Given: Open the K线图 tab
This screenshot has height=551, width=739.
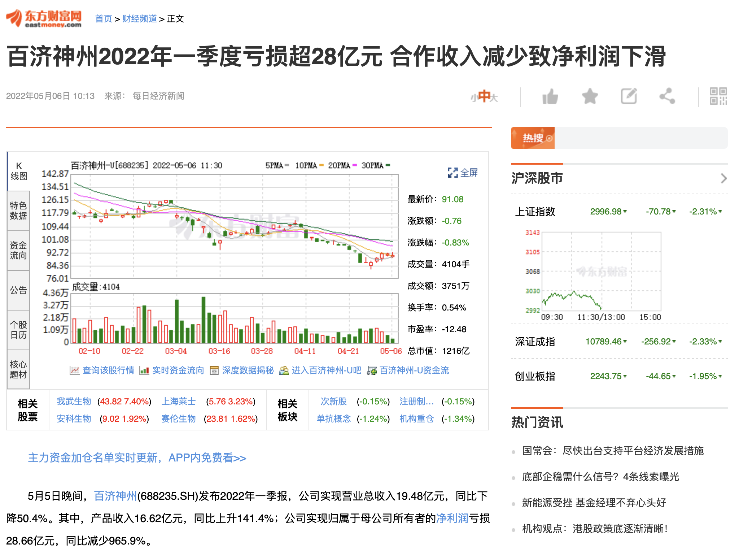Looking at the screenshot, I should 18,171.
